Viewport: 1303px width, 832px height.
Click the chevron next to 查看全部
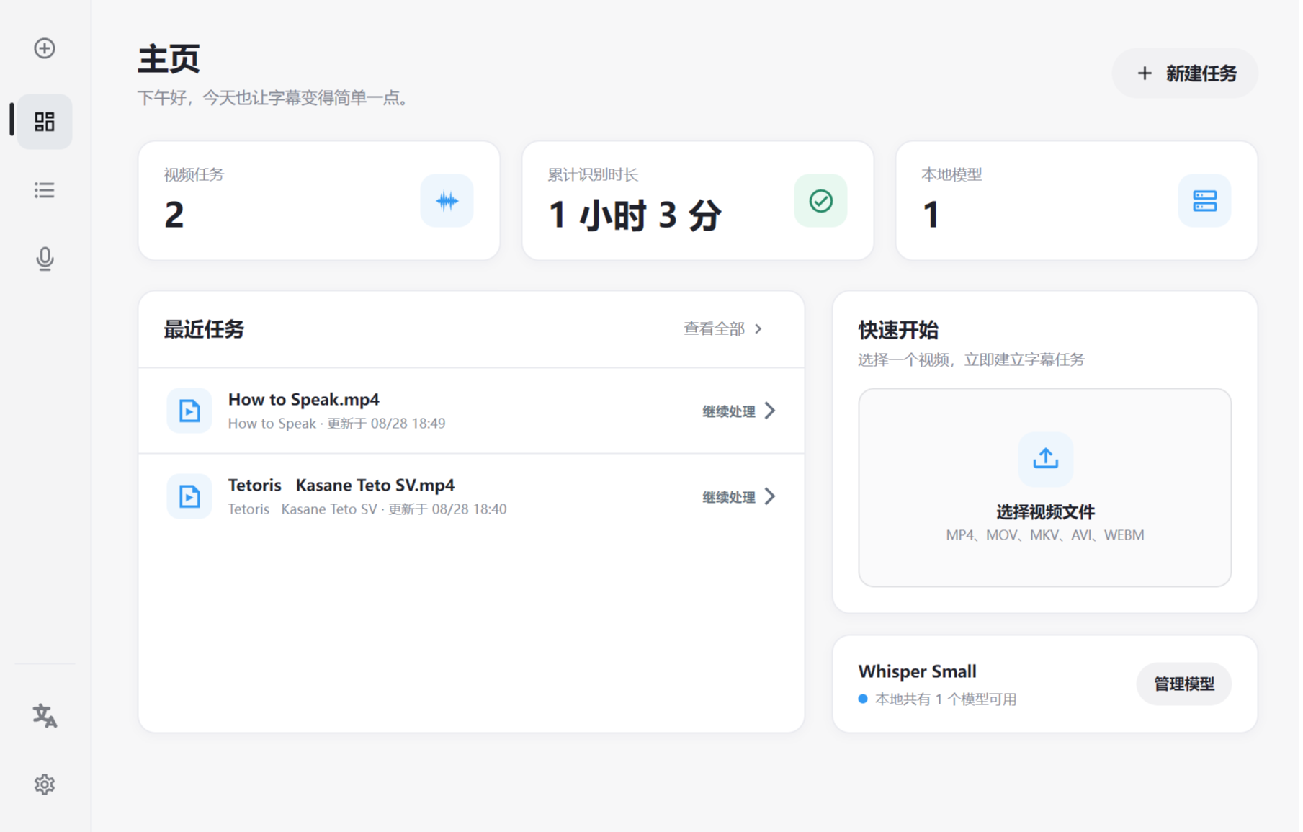pyautogui.click(x=758, y=329)
